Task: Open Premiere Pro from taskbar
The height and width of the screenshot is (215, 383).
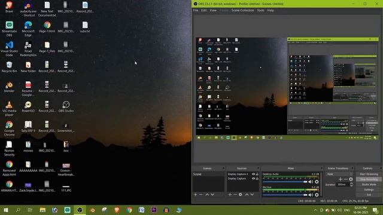Action: [x=154, y=210]
